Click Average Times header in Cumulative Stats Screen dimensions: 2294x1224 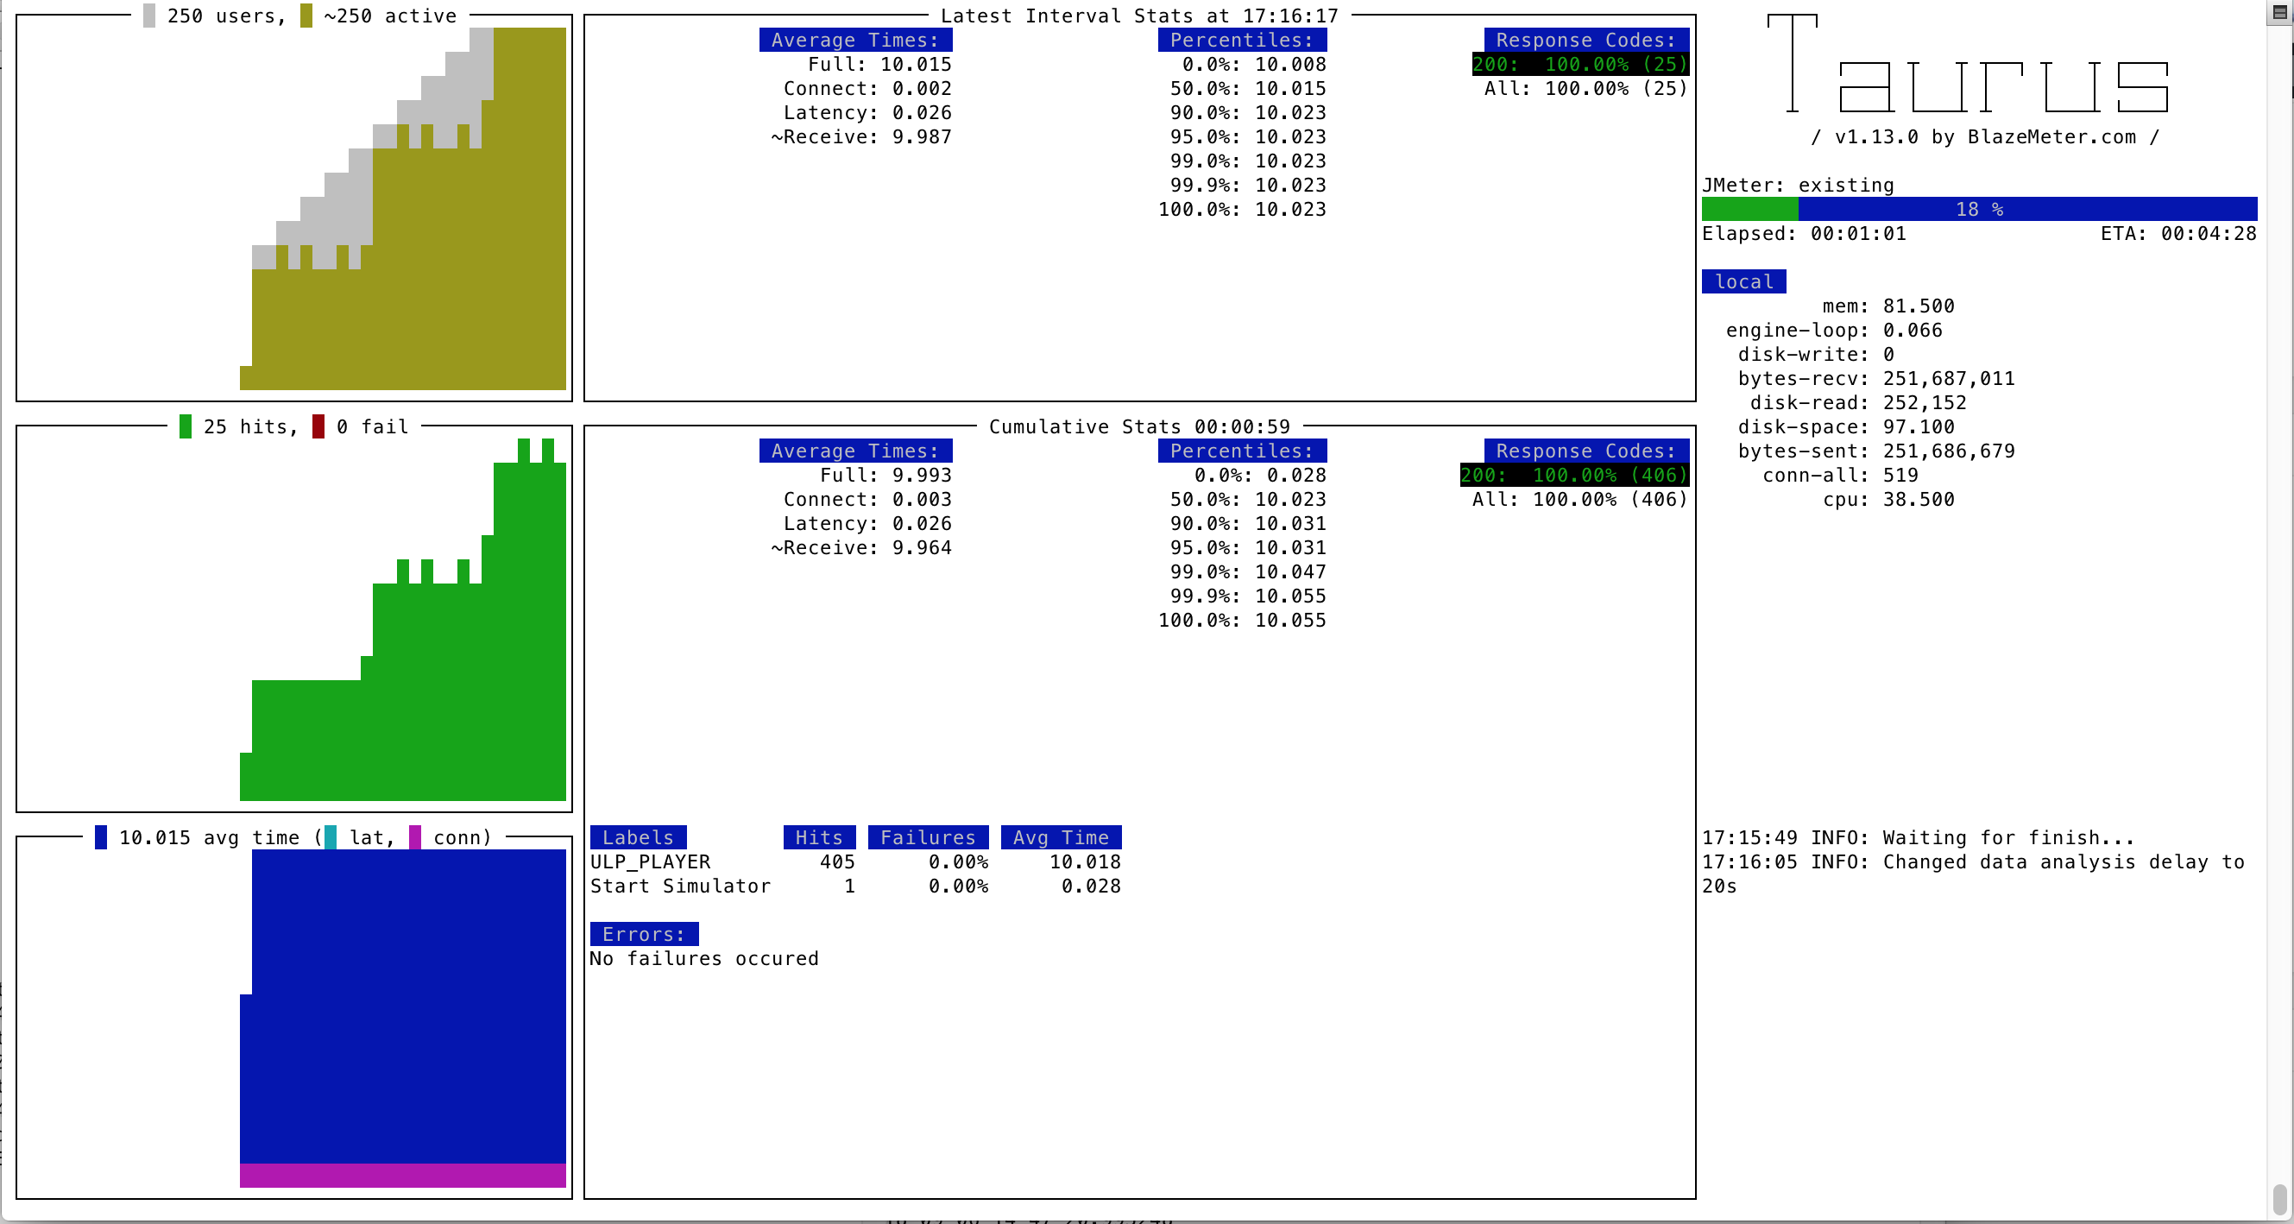coord(855,451)
